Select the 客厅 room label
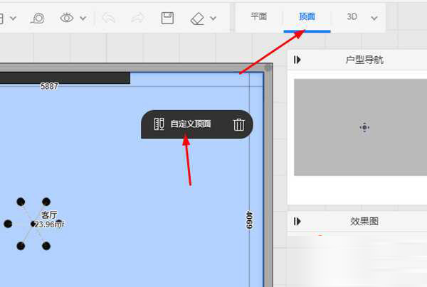This screenshot has width=427, height=287. (48, 215)
